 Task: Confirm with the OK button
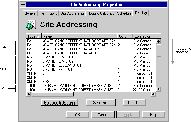click(77, 115)
